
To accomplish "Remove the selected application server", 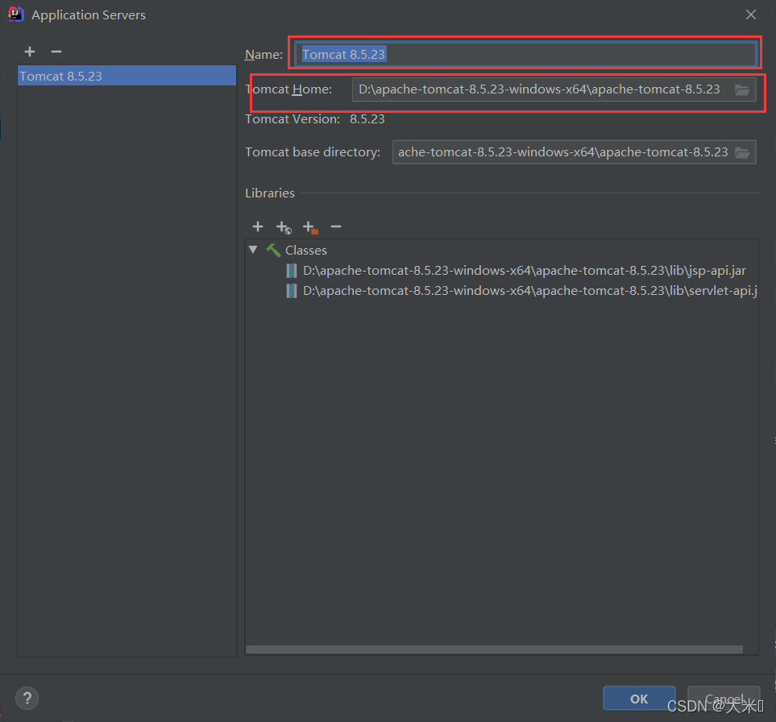I will pyautogui.click(x=56, y=52).
